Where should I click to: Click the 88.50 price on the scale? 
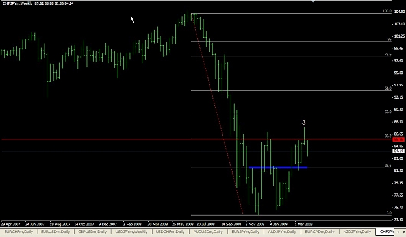pyautogui.click(x=399, y=121)
